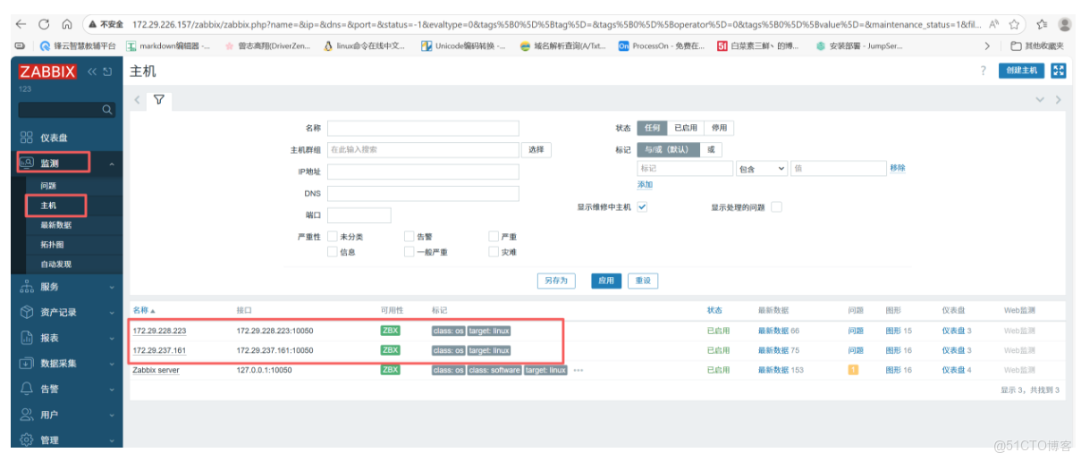Screen dimensions: 1081x461
Task: Click the 应用 filter button
Action: tap(606, 281)
